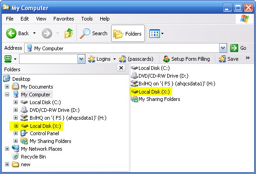The height and width of the screenshot is (174, 256).
Task: Open the File menu
Action: 10,19
